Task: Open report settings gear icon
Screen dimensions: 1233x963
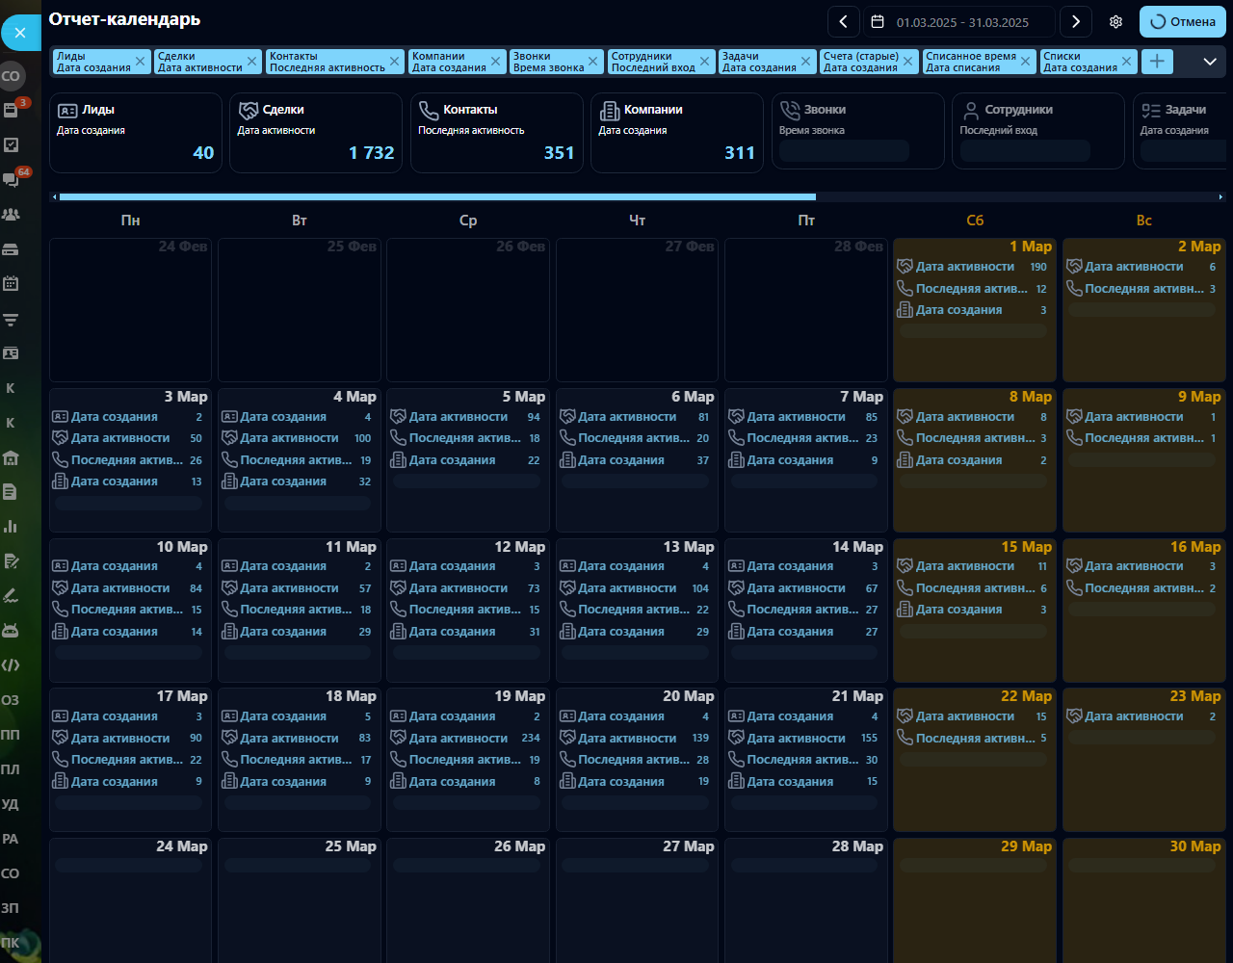Action: point(1115,22)
